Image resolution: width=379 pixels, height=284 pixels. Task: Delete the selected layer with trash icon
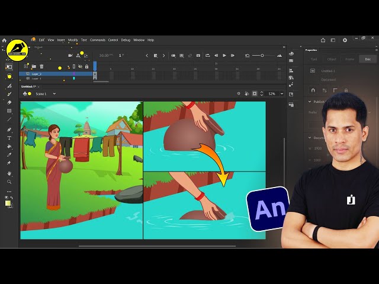(x=41, y=66)
